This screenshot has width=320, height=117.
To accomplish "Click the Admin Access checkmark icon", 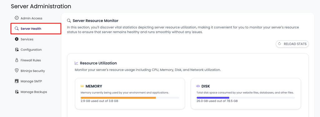I will (17, 18).
